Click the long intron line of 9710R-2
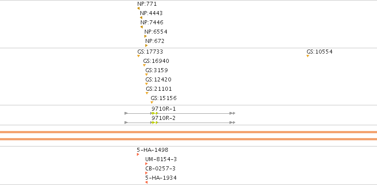Screen dimensions: 377x185 (x=194, y=123)
